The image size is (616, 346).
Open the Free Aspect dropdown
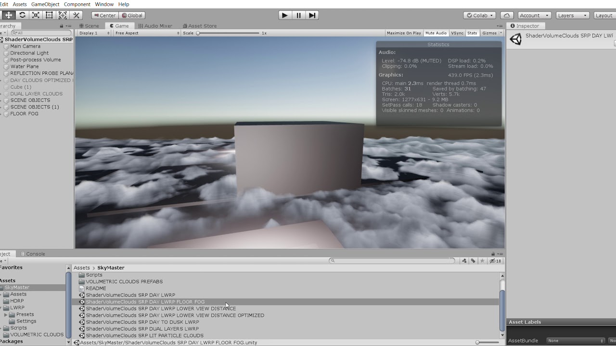(x=147, y=33)
